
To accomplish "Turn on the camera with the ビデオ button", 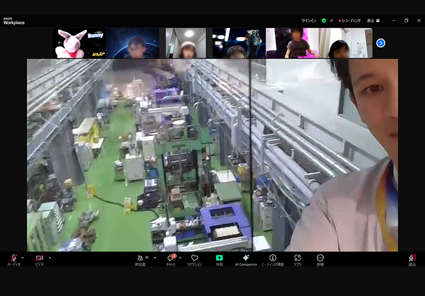I will pos(39,259).
